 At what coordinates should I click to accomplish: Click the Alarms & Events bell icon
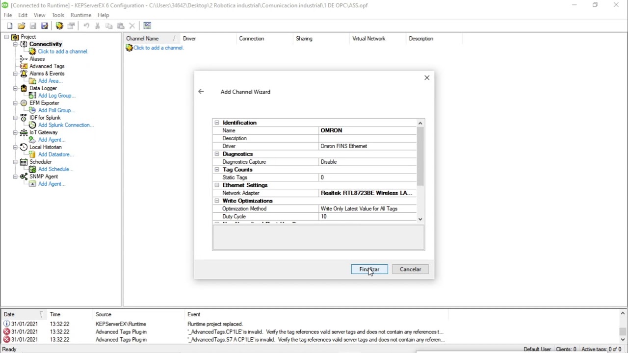tap(24, 74)
